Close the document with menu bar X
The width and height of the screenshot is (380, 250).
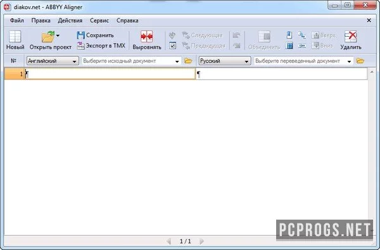click(x=369, y=21)
